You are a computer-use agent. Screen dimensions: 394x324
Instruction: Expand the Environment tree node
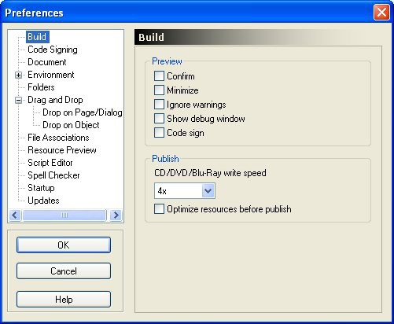click(x=18, y=75)
